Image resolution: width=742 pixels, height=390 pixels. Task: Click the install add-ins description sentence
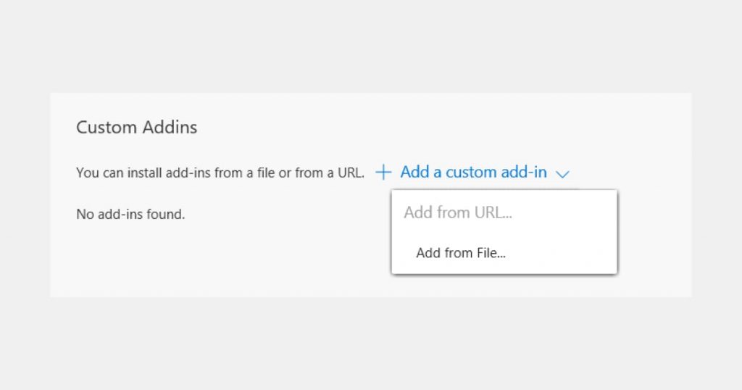(220, 173)
